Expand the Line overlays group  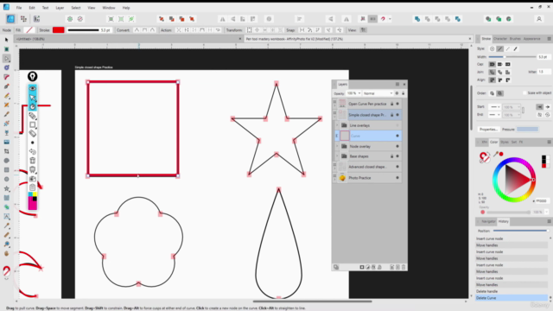[x=337, y=125]
